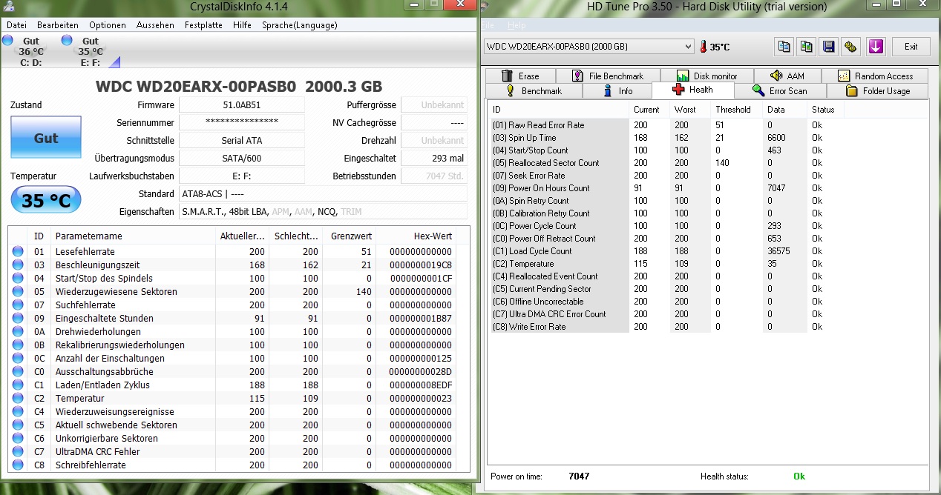Click the WDC WD20EARX-00PASB0 2000.3 GB title
The height and width of the screenshot is (495, 941).
239,85
